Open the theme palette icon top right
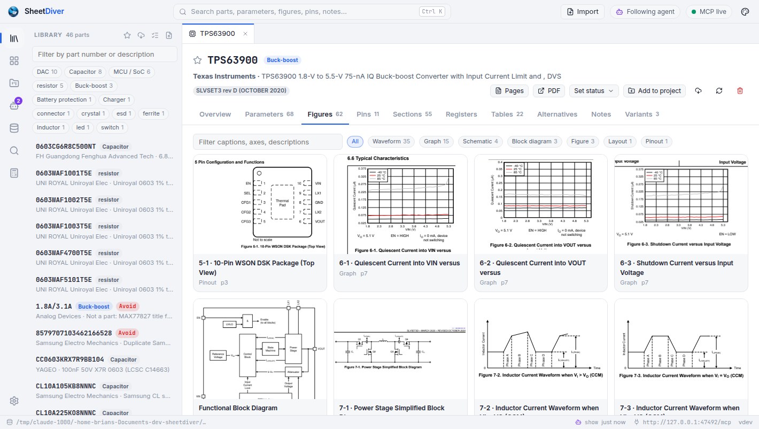Image resolution: width=759 pixels, height=429 pixels. click(x=745, y=12)
